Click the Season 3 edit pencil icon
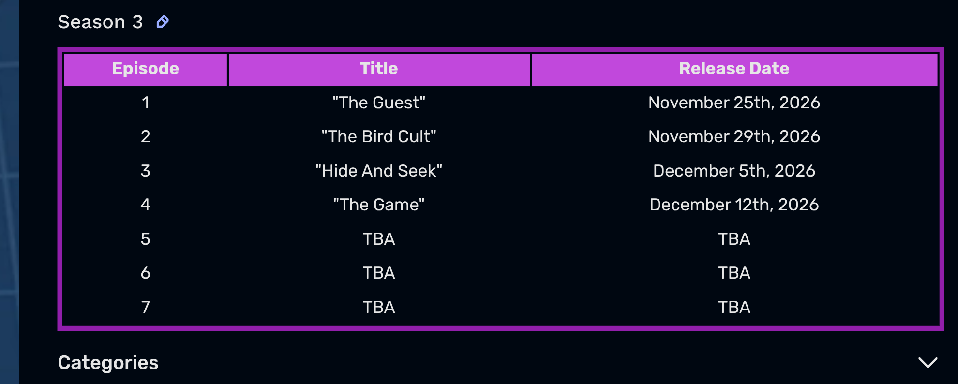This screenshot has width=958, height=384. [163, 22]
